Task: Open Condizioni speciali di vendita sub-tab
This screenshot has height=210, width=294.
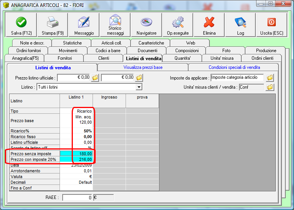Action: pos(234,67)
